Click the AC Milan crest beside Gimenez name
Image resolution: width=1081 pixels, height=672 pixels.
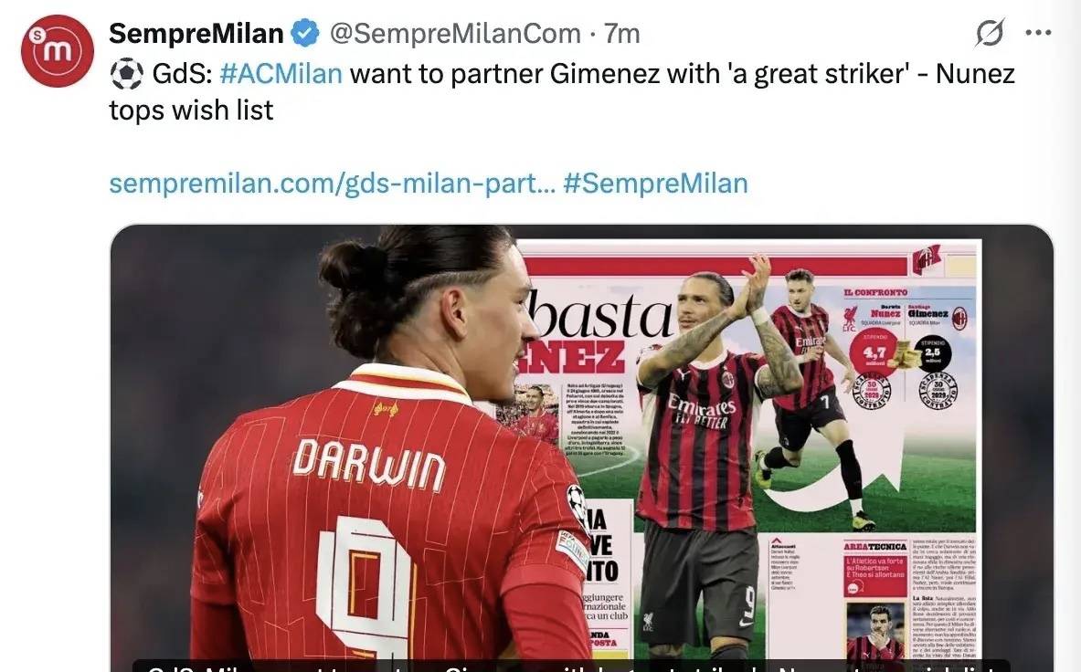(959, 318)
